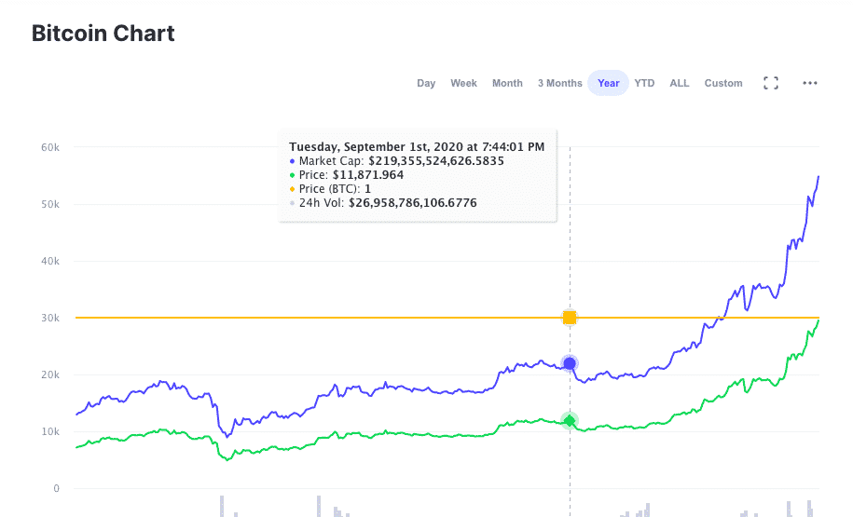Open the fullscreen chart view icon
The width and height of the screenshot is (853, 517).
(770, 83)
